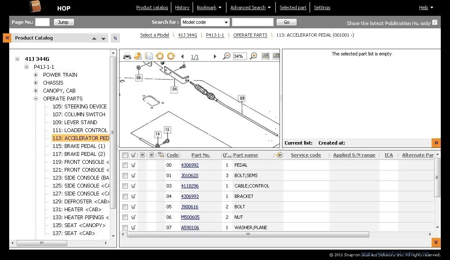The width and height of the screenshot is (450, 260).
Task: Open the Bookmark dropdown menu
Action: click(209, 8)
